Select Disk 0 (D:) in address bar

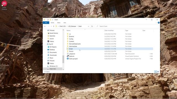(x=63, y=26)
